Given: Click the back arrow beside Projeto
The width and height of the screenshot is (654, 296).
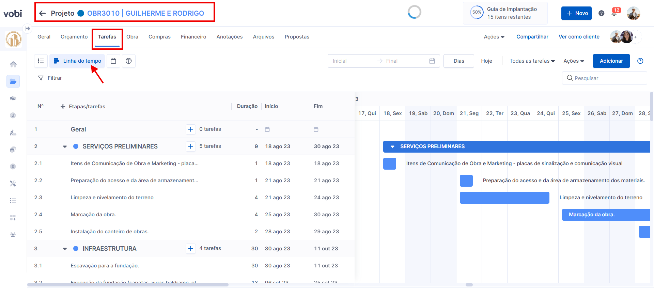Looking at the screenshot, I should click(43, 13).
